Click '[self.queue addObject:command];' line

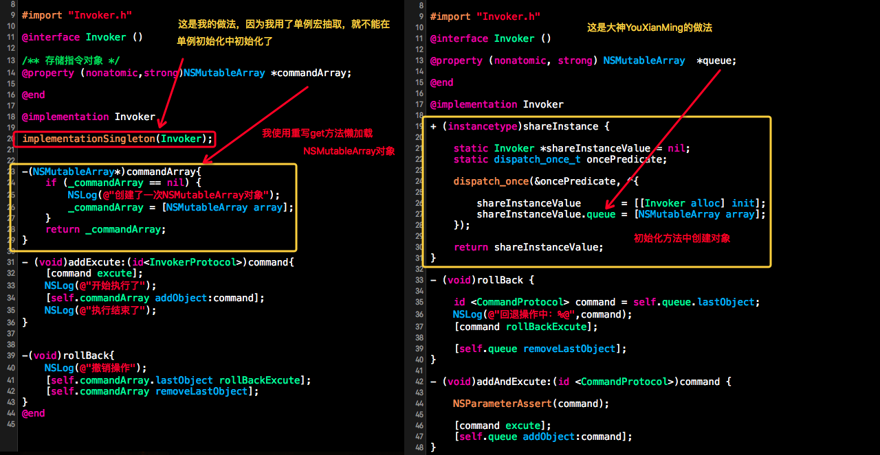pyautogui.click(x=543, y=436)
